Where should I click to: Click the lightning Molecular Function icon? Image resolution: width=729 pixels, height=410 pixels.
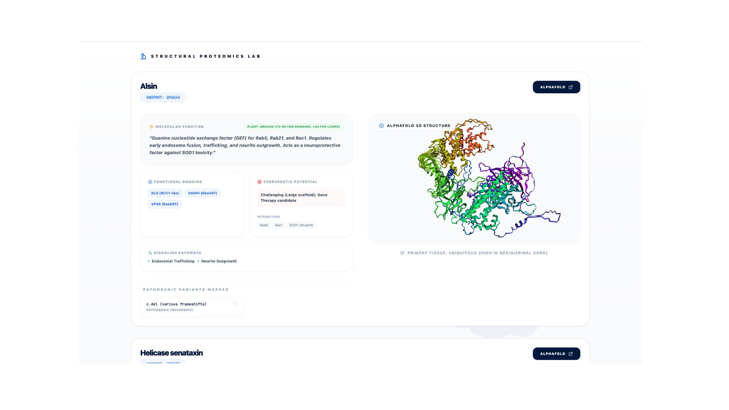coord(151,127)
